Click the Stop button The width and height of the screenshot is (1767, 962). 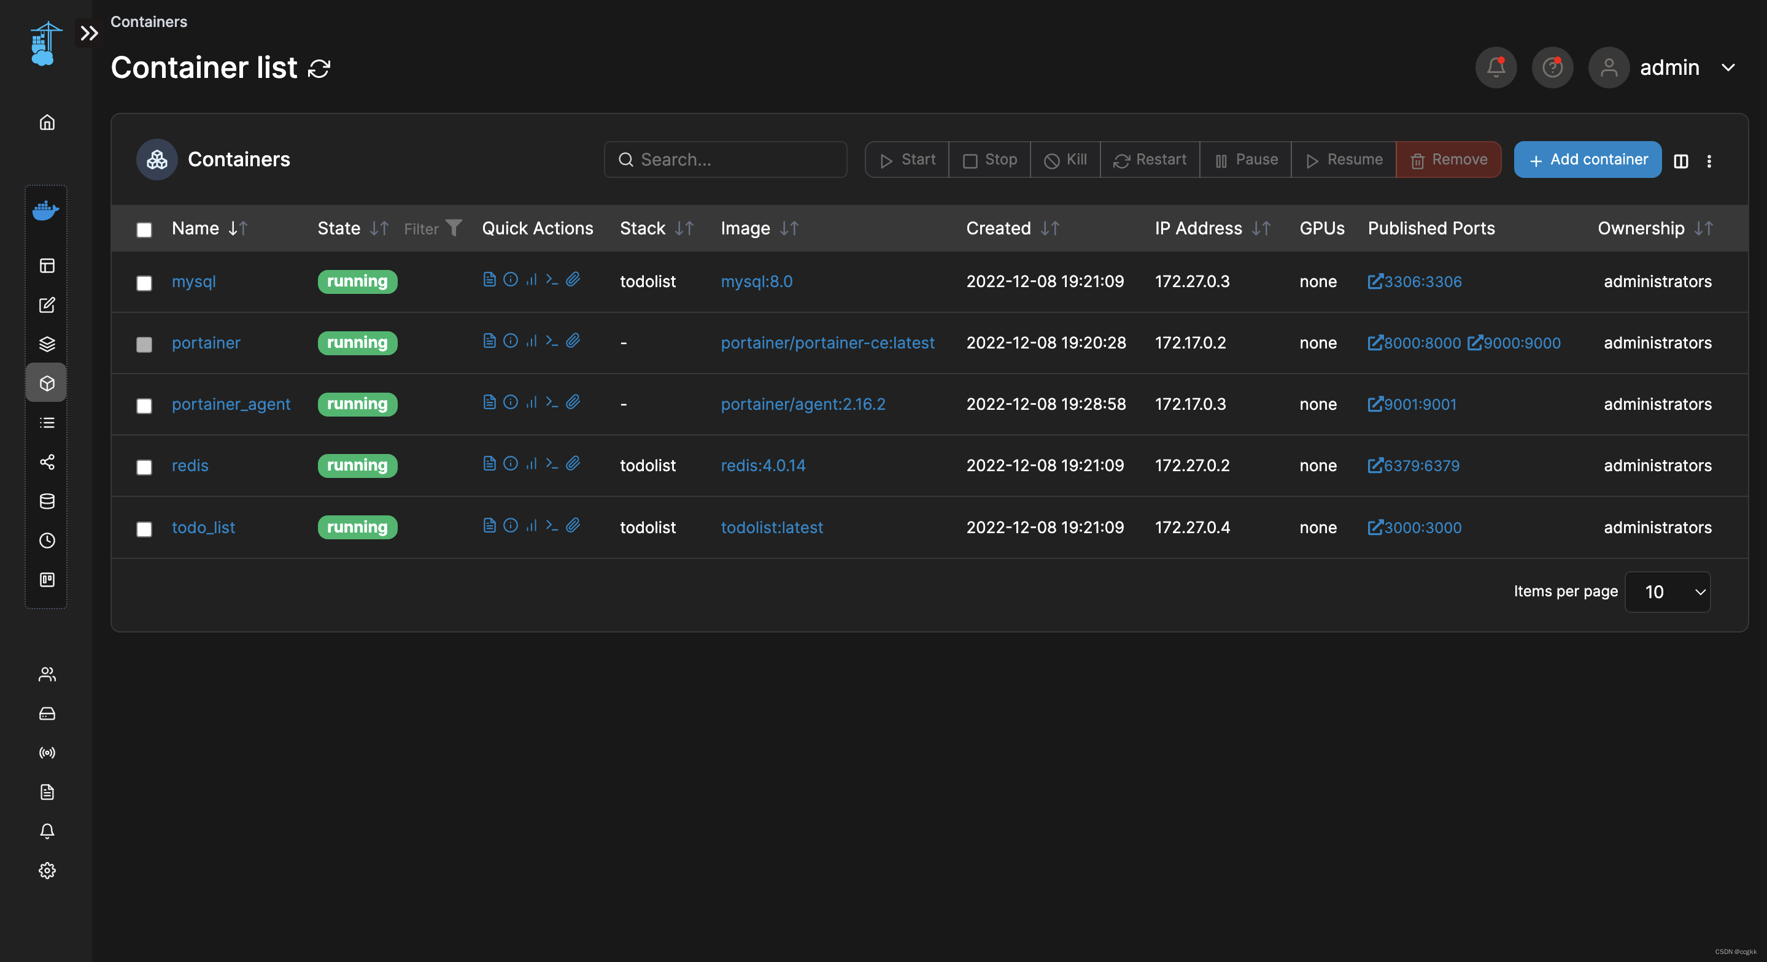coord(989,160)
